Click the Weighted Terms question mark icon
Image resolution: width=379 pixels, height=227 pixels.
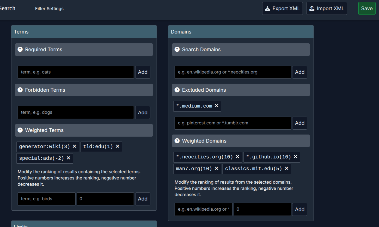pyautogui.click(x=20, y=130)
